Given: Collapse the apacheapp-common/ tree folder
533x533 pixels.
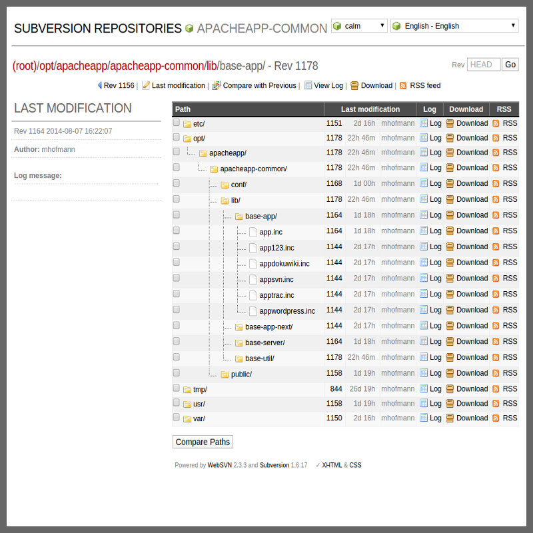Looking at the screenshot, I should [214, 169].
